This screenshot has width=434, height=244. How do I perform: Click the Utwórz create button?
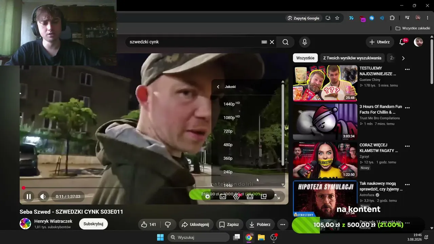click(x=380, y=42)
